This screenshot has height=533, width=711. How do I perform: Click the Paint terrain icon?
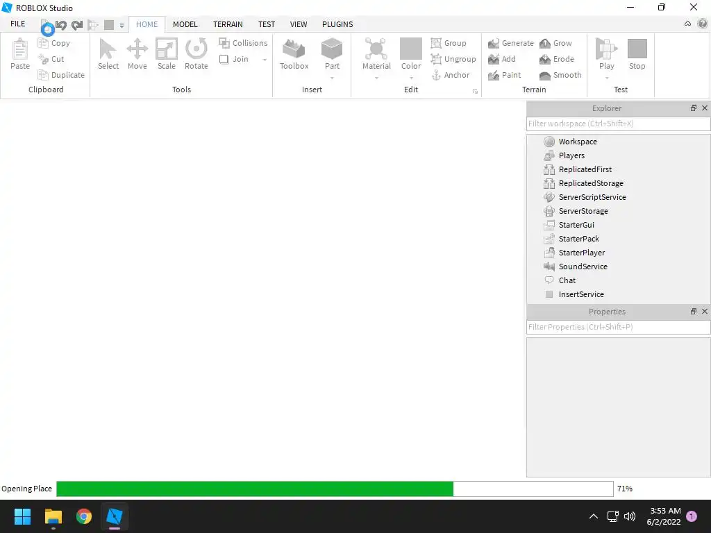(494, 75)
